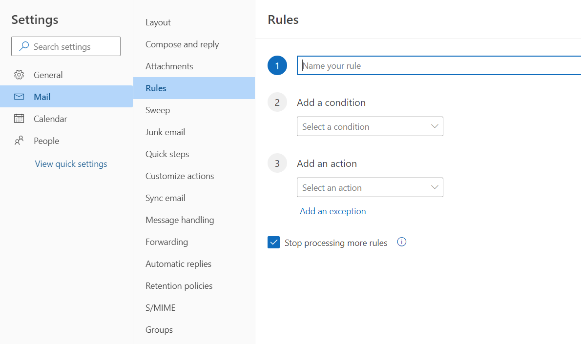Select the Mail envelope icon
The width and height of the screenshot is (581, 344).
click(x=20, y=97)
